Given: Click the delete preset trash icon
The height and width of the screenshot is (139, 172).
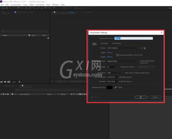Looking at the screenshot, I should point(145,48).
